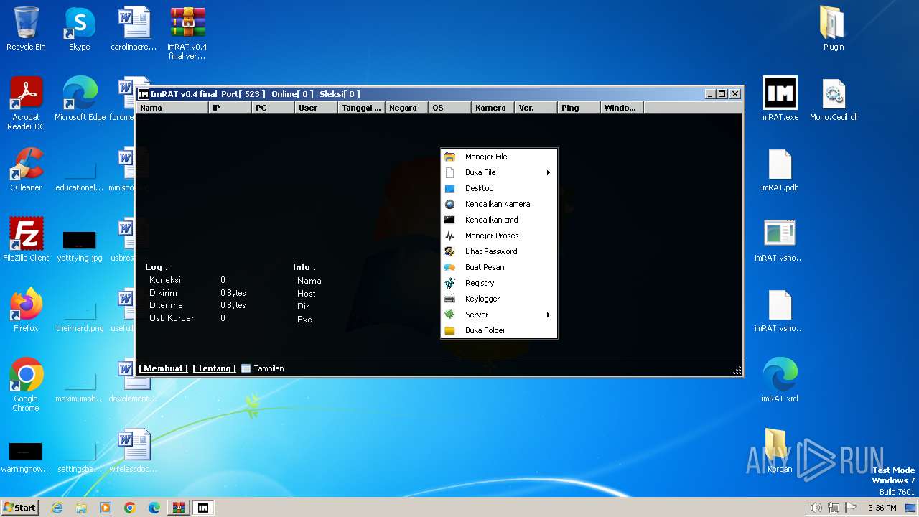
Task: Choose Keylogger from the context menu
Action: click(499, 299)
